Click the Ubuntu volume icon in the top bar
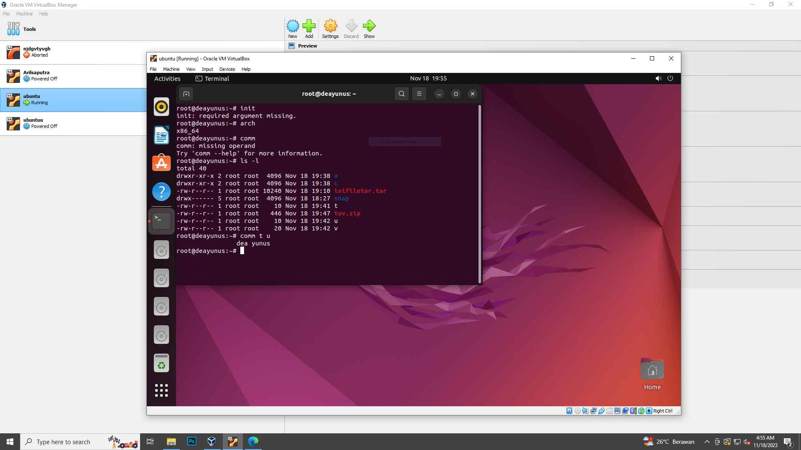 [x=658, y=78]
